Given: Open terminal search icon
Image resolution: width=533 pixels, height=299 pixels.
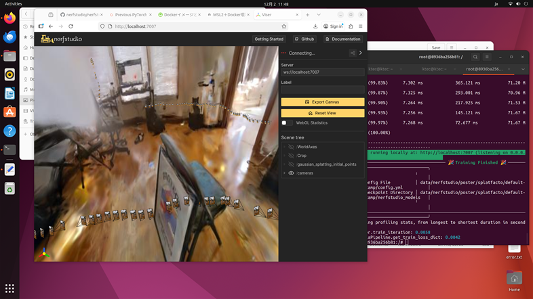Looking at the screenshot, I should 475,57.
